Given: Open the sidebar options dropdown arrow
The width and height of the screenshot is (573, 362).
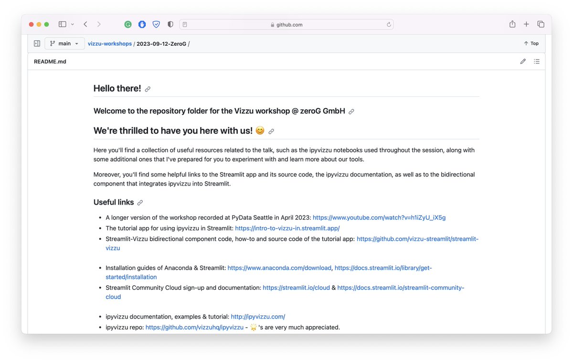Looking at the screenshot, I should (x=73, y=24).
